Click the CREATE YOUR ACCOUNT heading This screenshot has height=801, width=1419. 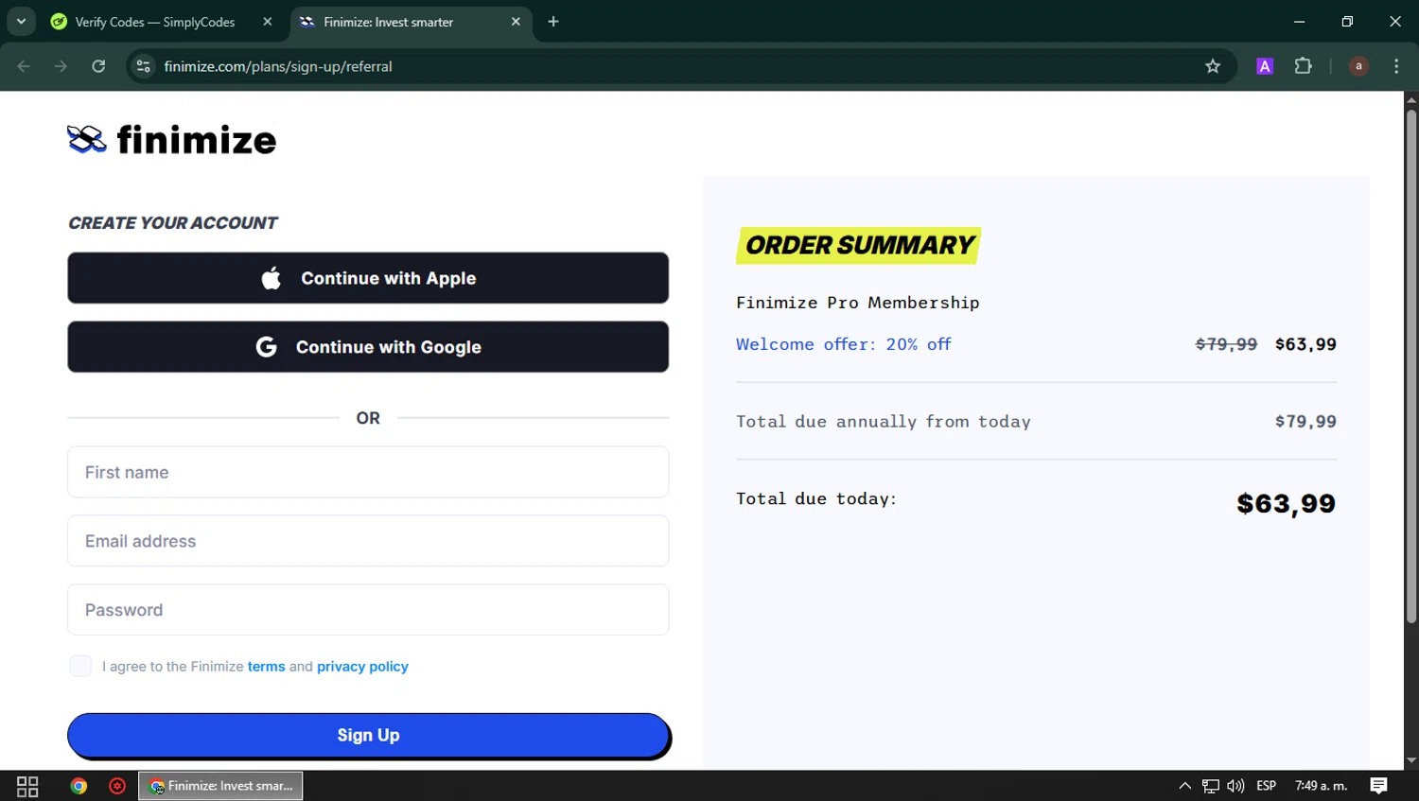(172, 223)
